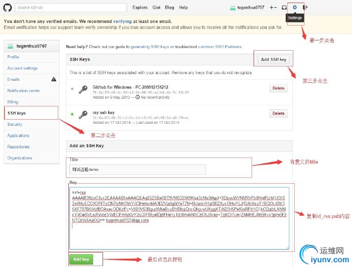
Task: Open Organizations settings
Action: (x=32, y=158)
